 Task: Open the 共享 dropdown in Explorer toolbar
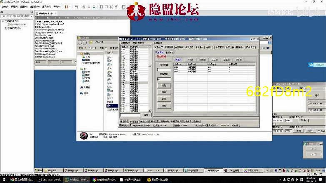103,48
